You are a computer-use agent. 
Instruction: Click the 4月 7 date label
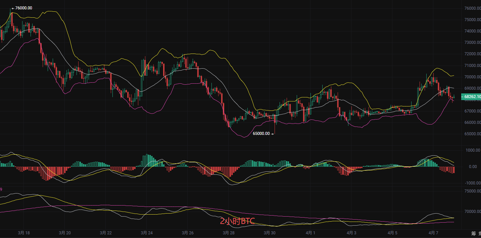[433, 233]
